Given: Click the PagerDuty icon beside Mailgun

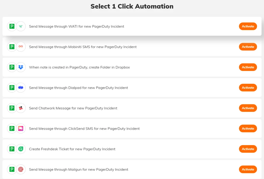Looking at the screenshot, I should tap(12, 169).
